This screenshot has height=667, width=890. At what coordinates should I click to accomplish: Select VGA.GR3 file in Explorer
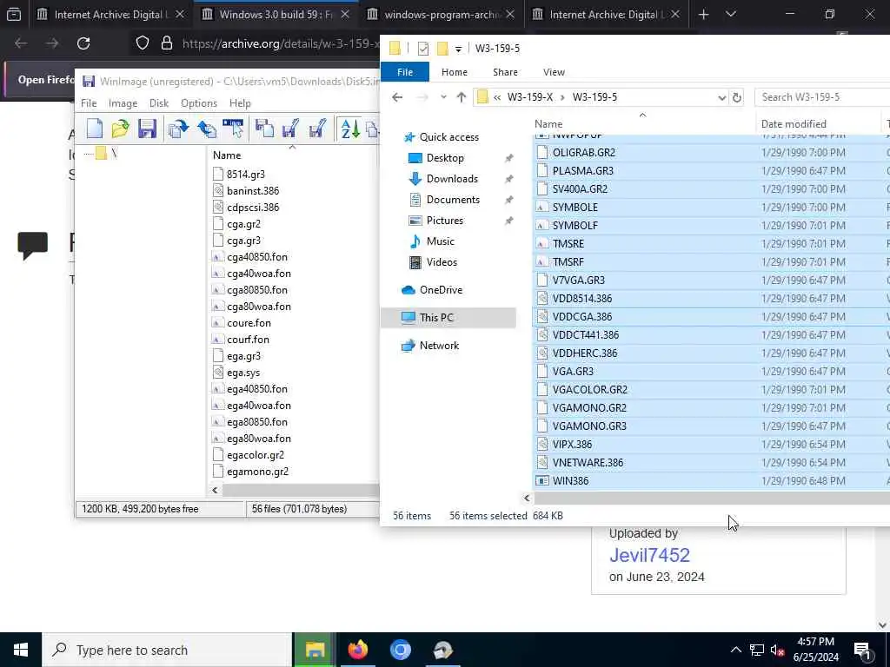pyautogui.click(x=573, y=372)
